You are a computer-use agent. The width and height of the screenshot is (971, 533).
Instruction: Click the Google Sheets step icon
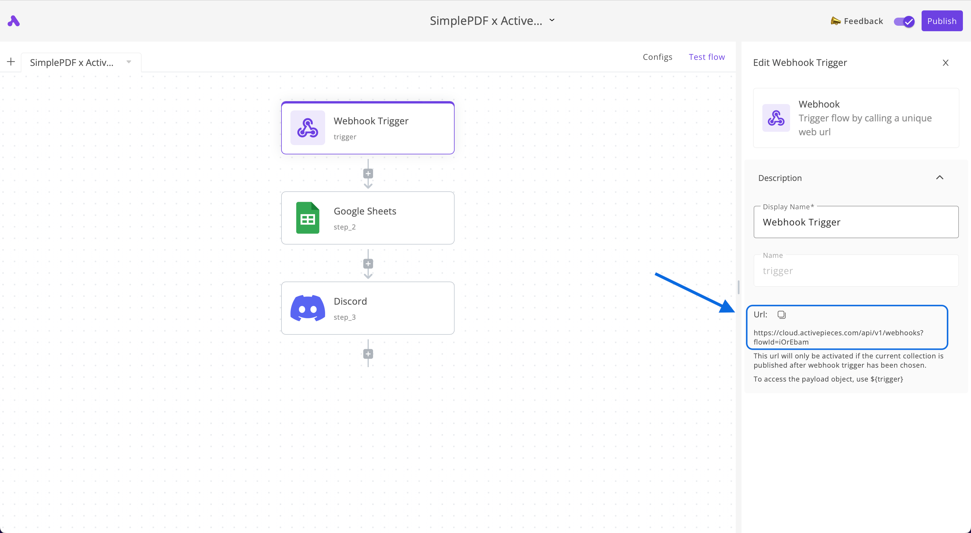point(306,218)
